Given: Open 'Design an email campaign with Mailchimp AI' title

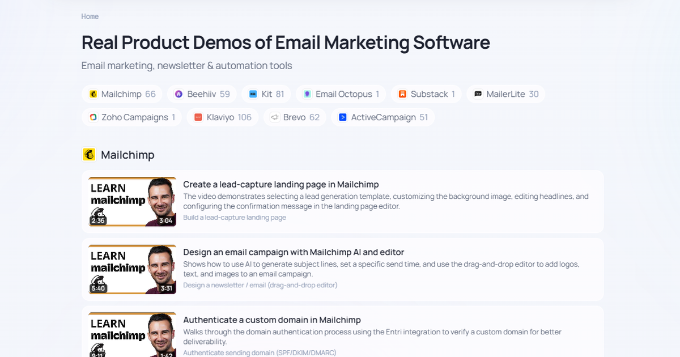Looking at the screenshot, I should (x=294, y=252).
